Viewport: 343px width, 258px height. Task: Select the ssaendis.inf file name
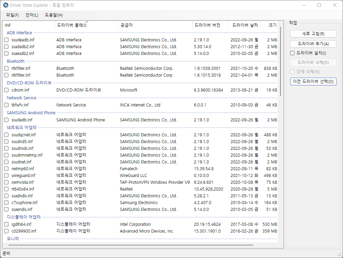(22, 209)
